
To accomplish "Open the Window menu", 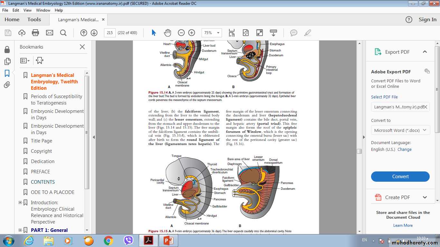I will point(43,10).
